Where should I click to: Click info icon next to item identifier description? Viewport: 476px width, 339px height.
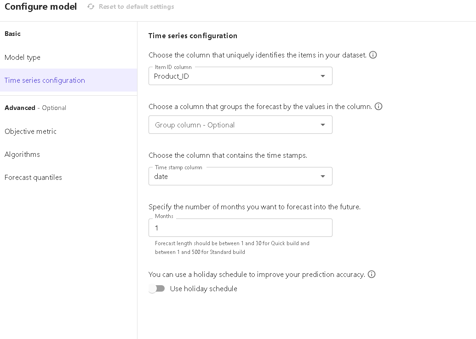[x=373, y=55]
